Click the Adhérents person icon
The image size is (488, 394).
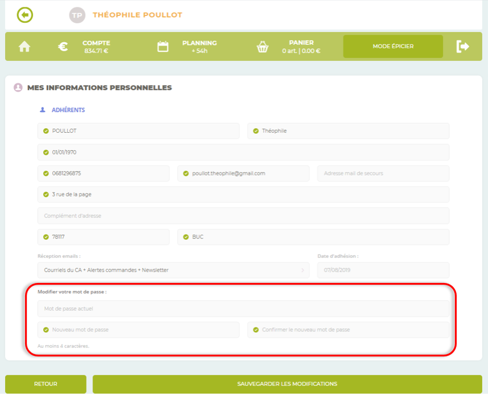point(42,110)
